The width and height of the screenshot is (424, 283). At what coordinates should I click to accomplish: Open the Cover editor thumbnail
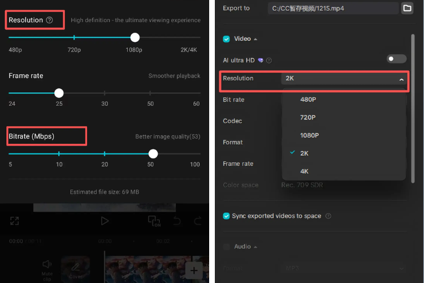pos(75,269)
